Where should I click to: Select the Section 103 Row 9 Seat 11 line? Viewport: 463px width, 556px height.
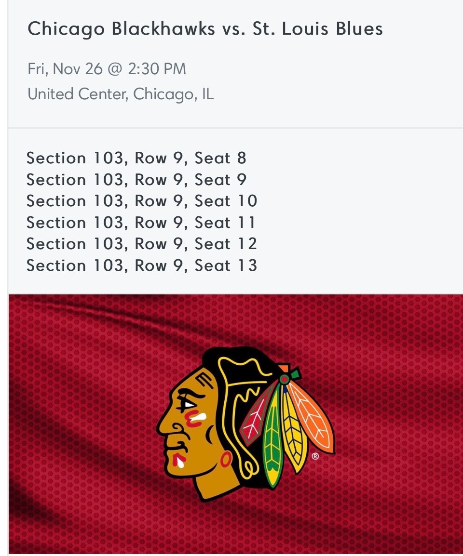[x=141, y=223]
